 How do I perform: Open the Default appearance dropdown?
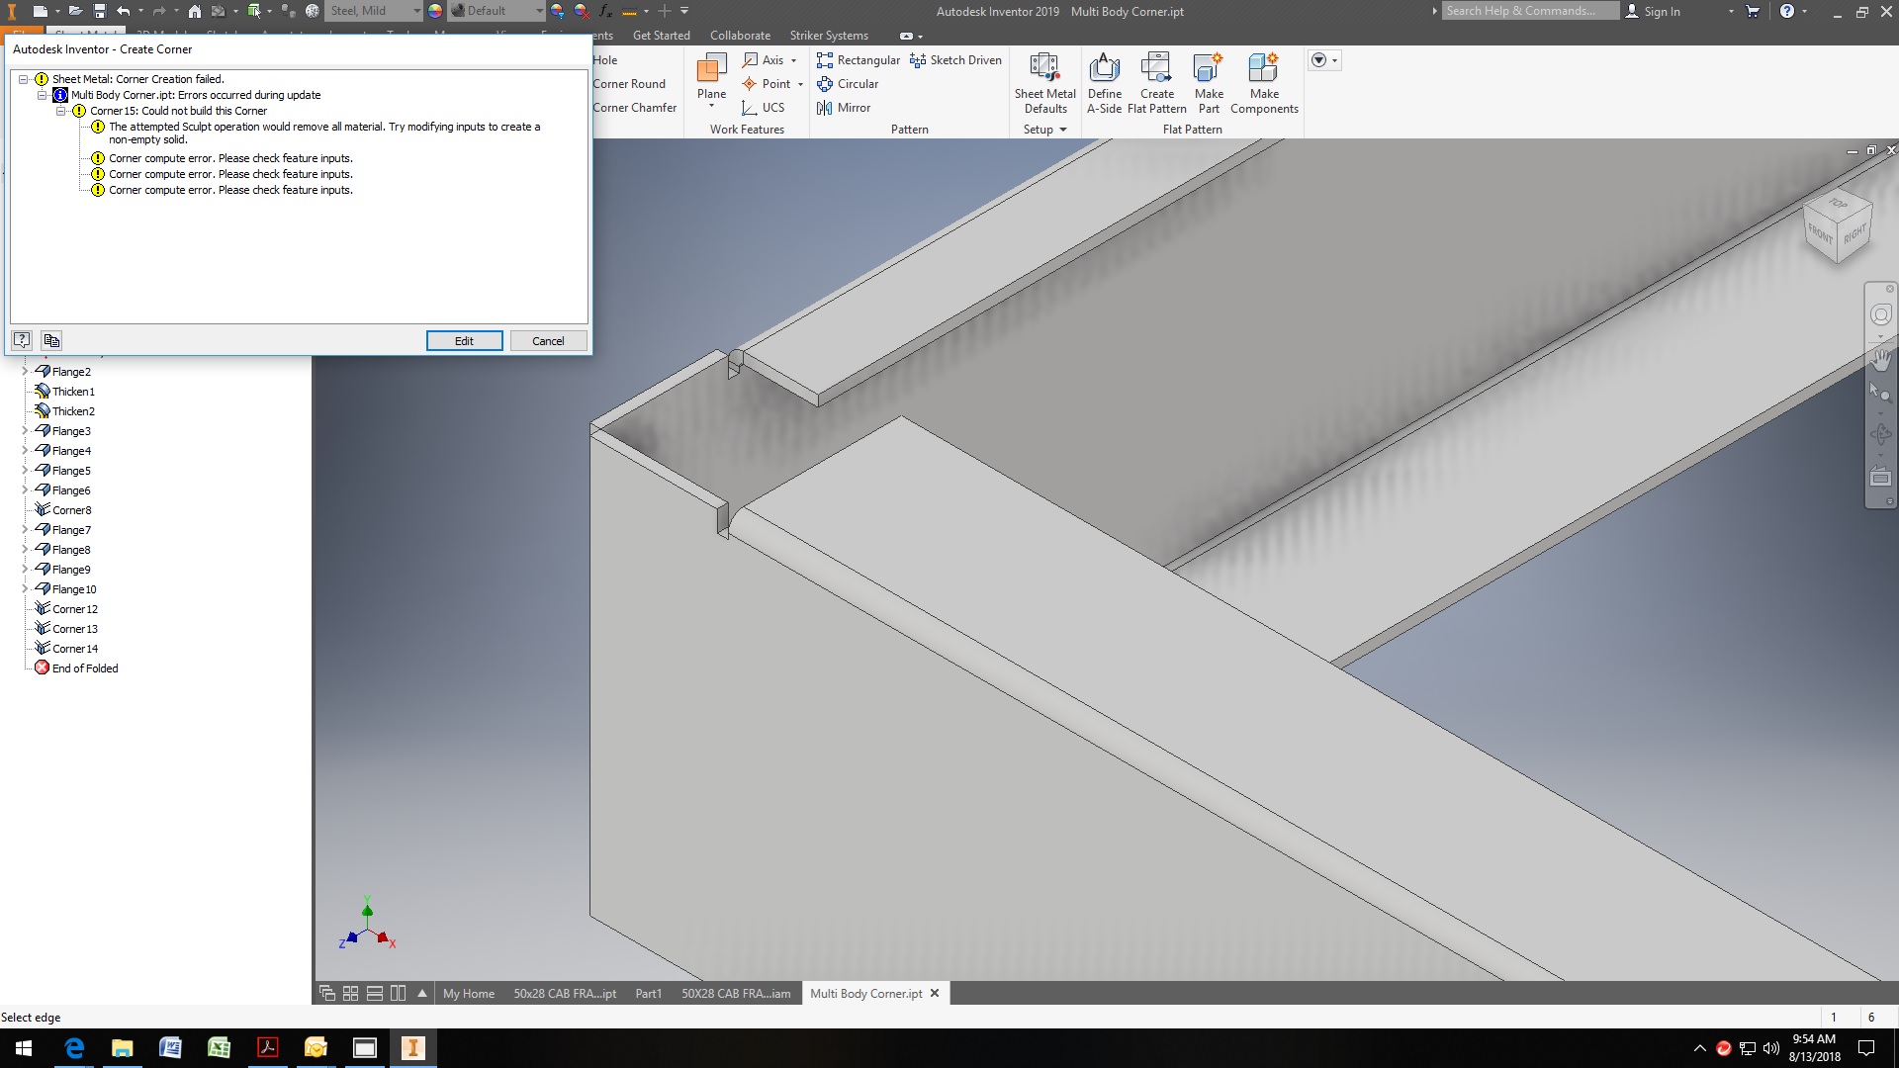click(x=539, y=11)
